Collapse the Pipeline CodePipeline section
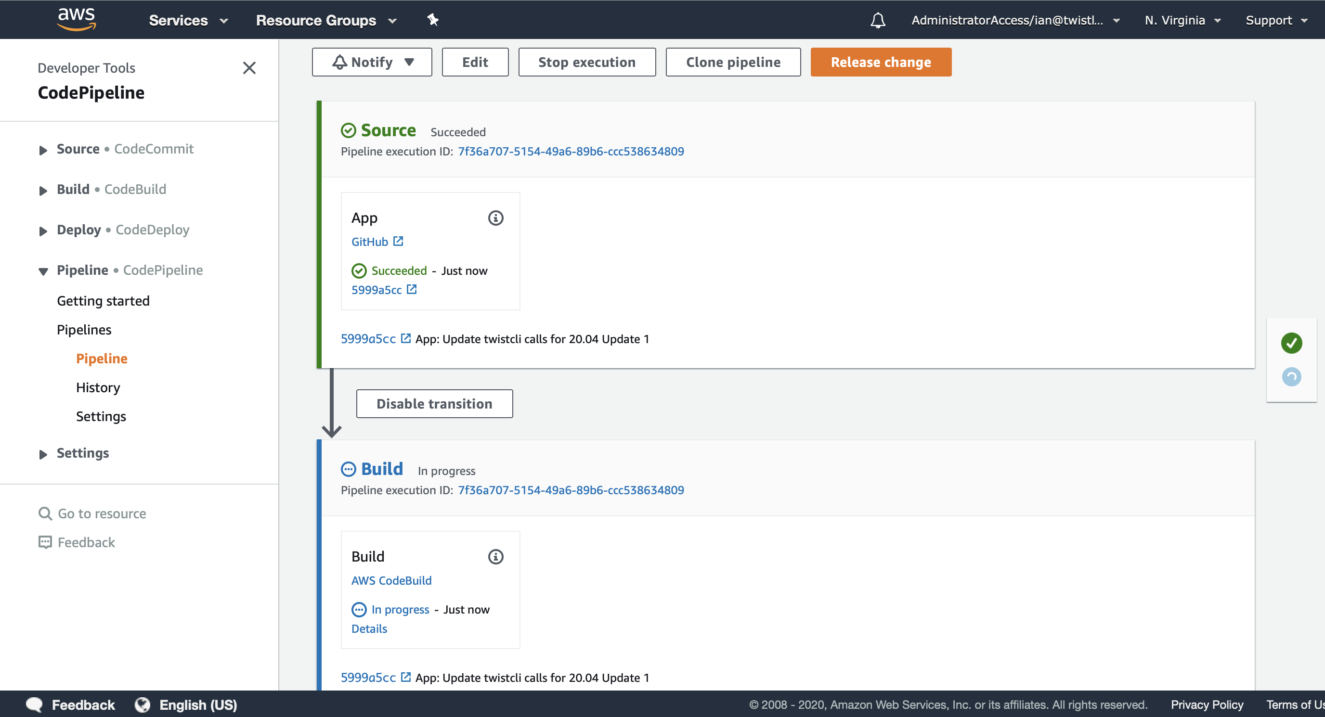Image resolution: width=1325 pixels, height=717 pixels. click(x=43, y=271)
